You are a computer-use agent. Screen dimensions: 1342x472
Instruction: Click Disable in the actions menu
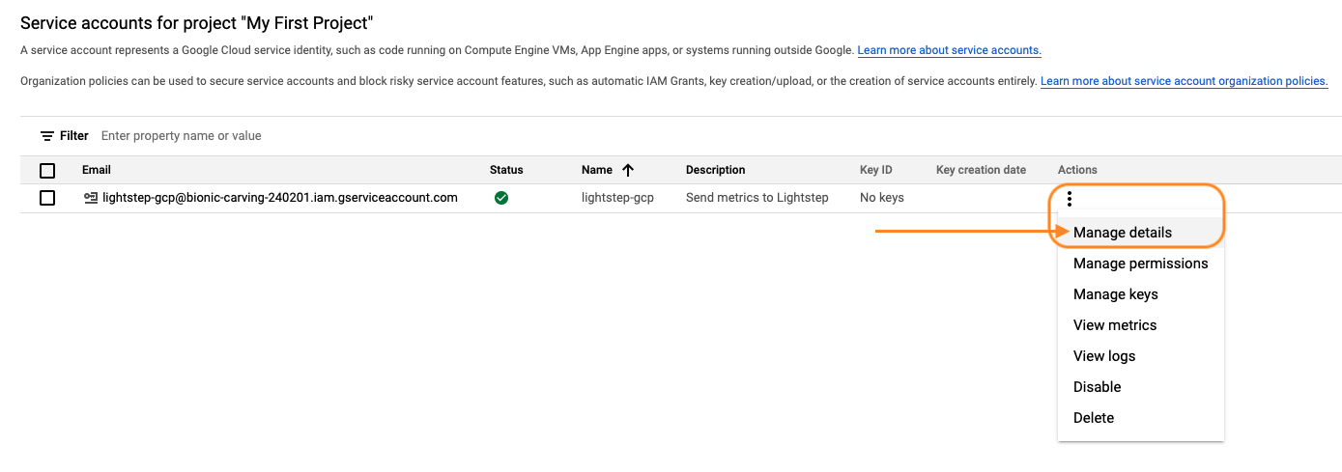1097,387
